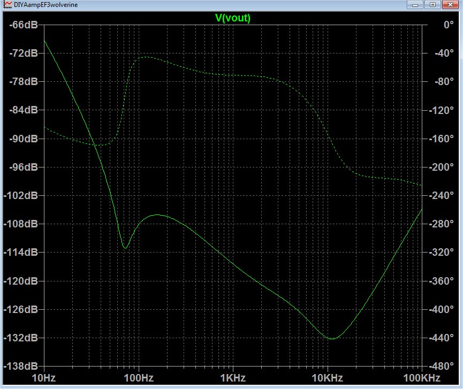The height and width of the screenshot is (389, 463).
Task: Click the -66dB left axis label
Action: tap(24, 25)
